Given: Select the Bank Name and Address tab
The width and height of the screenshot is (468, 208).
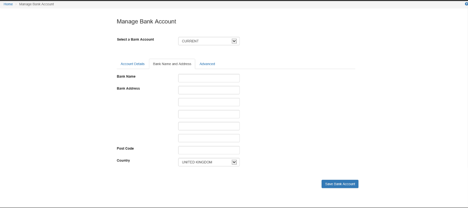Looking at the screenshot, I should [x=172, y=64].
